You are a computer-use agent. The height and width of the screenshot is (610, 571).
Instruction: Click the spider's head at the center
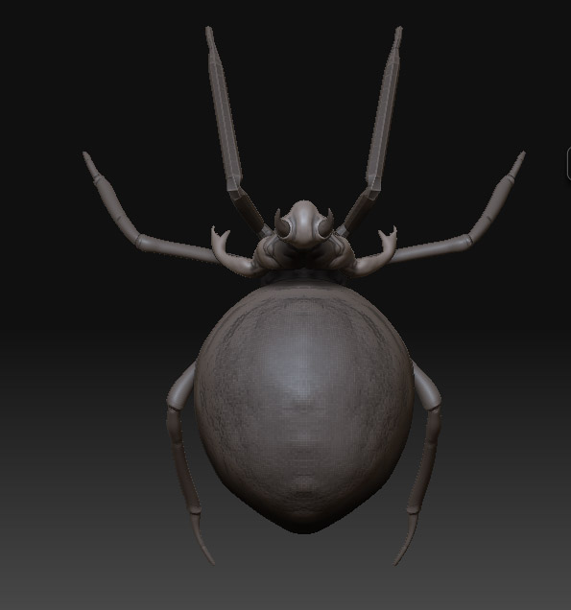(304, 223)
